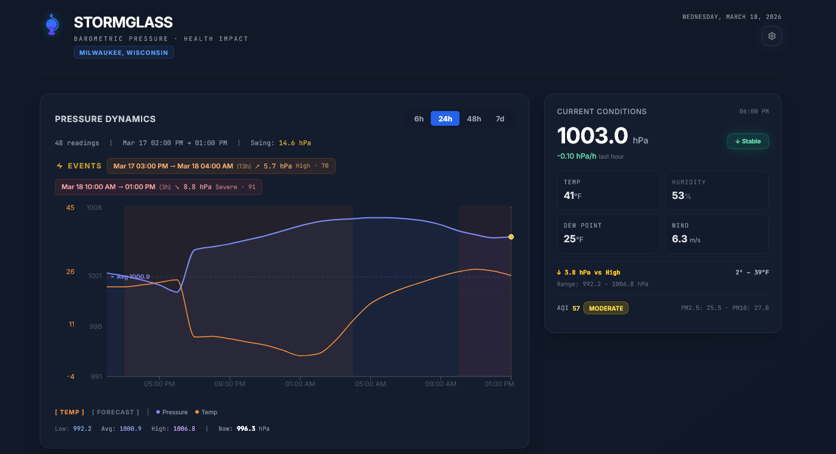Screen dimensions: 836x454
Task: Switch chart range to 6h
Action: point(419,118)
